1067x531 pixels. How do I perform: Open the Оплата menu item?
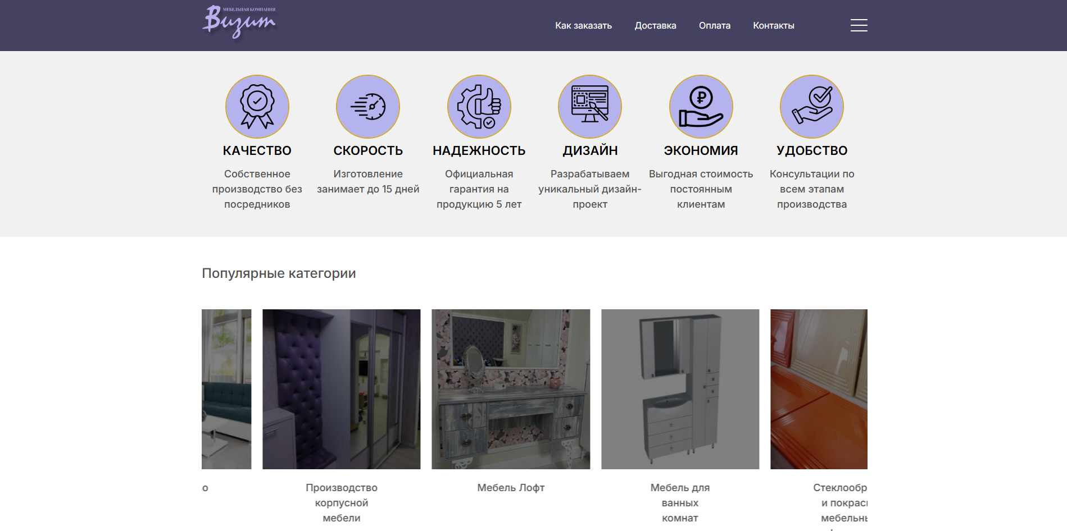(715, 25)
